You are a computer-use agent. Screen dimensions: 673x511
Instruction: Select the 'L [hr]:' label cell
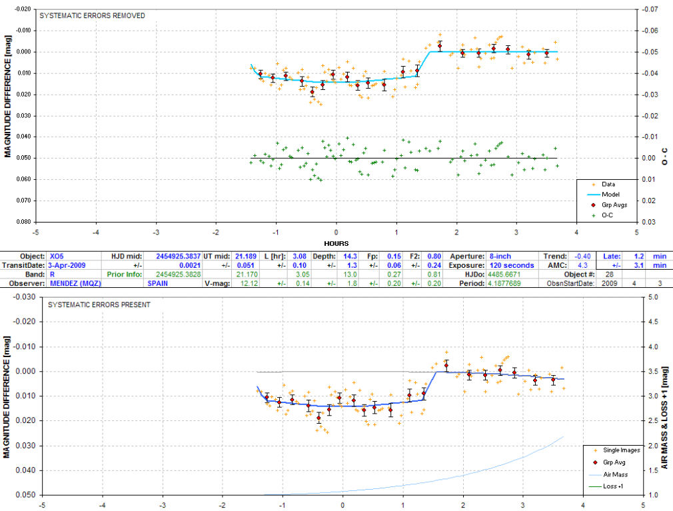coord(275,256)
